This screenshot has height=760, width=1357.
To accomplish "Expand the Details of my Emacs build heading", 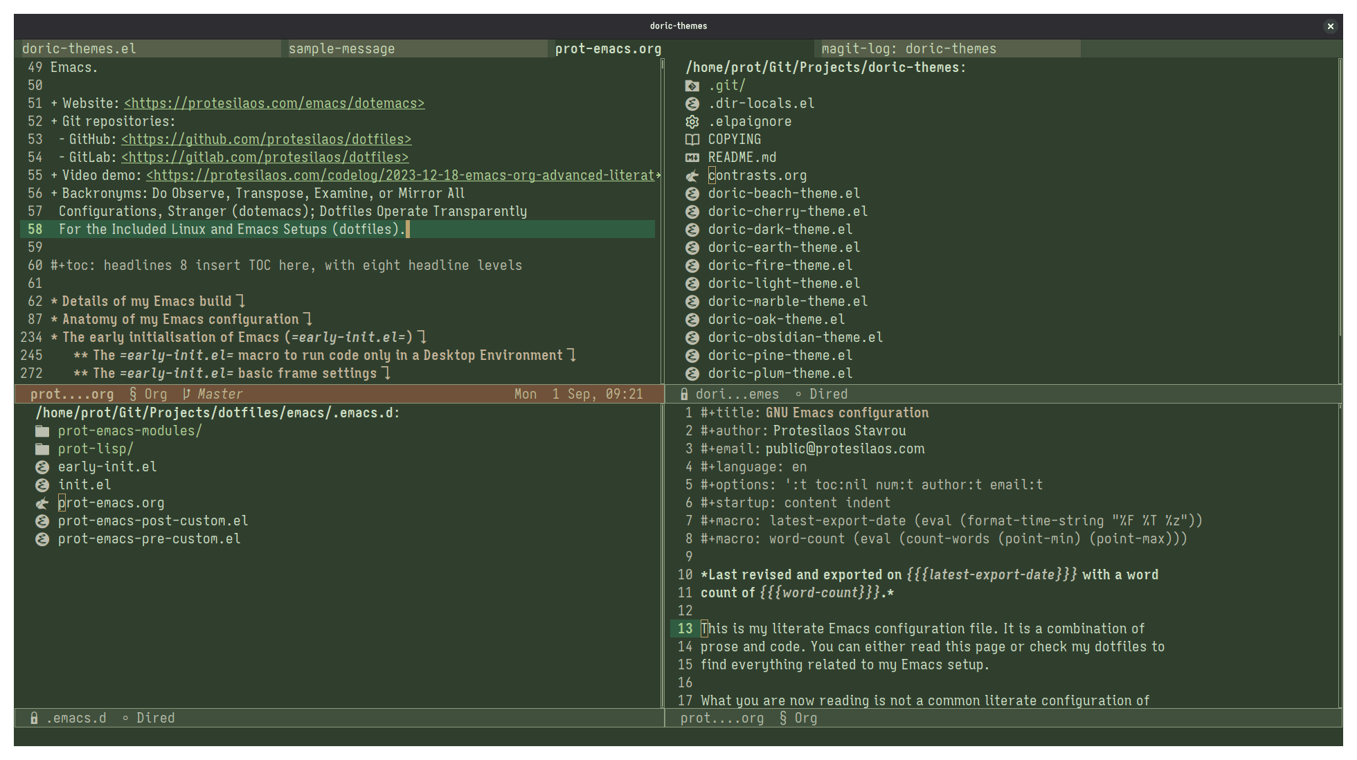I will coord(147,301).
